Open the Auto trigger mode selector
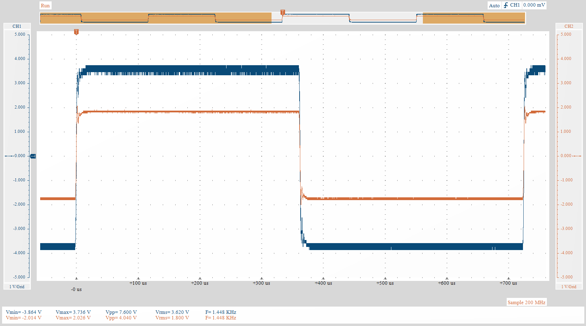This screenshot has height=326, width=586. 494,6
